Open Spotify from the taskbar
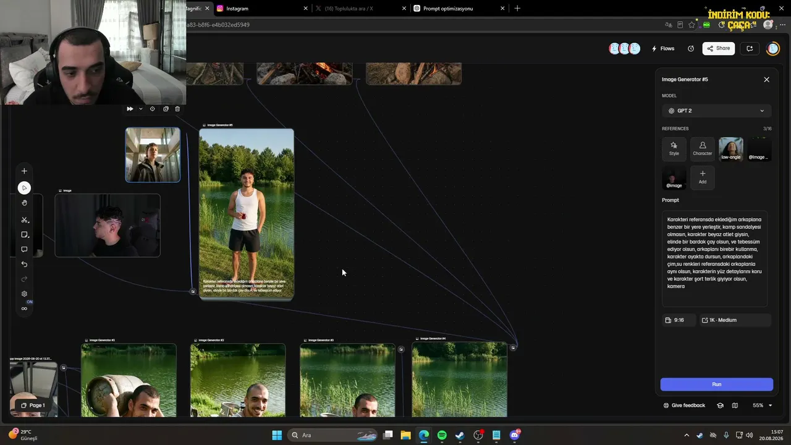Viewport: 791px width, 445px height. [x=442, y=435]
